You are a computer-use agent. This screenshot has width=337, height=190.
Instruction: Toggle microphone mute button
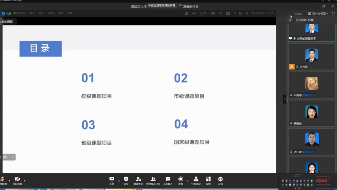click(3, 180)
